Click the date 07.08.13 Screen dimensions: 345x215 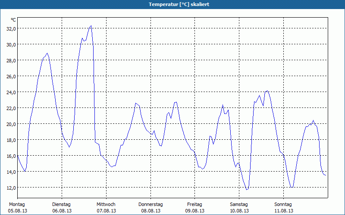click(x=106, y=211)
